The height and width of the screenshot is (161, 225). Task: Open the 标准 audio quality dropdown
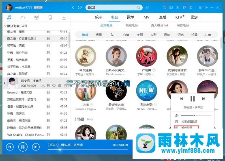point(53,145)
